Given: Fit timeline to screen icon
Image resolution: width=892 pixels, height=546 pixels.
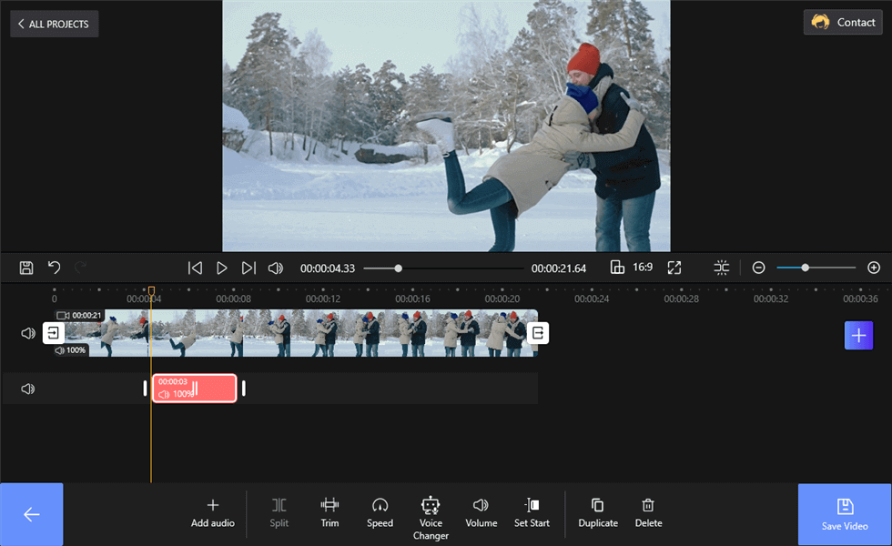Looking at the screenshot, I should (721, 268).
